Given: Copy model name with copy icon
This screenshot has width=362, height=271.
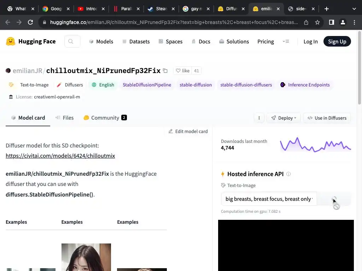Looking at the screenshot, I should tap(165, 71).
